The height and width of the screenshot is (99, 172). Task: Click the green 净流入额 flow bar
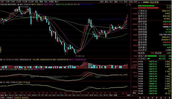[152, 56]
